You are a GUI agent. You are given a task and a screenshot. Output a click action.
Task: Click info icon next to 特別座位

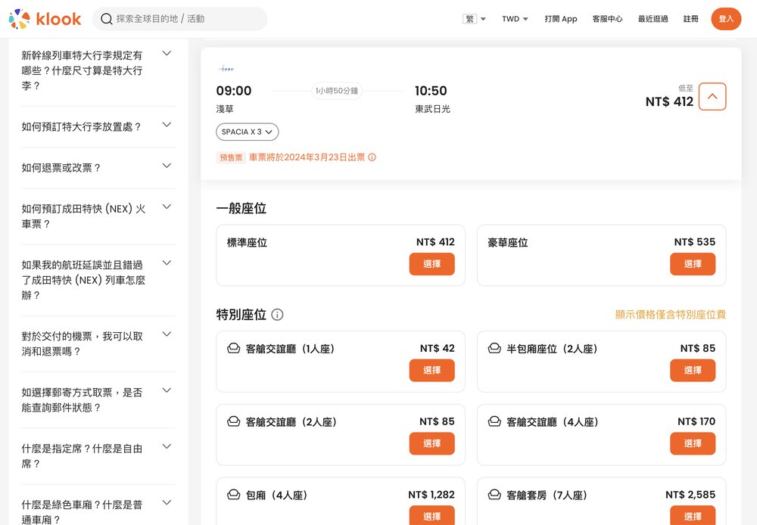tap(278, 315)
